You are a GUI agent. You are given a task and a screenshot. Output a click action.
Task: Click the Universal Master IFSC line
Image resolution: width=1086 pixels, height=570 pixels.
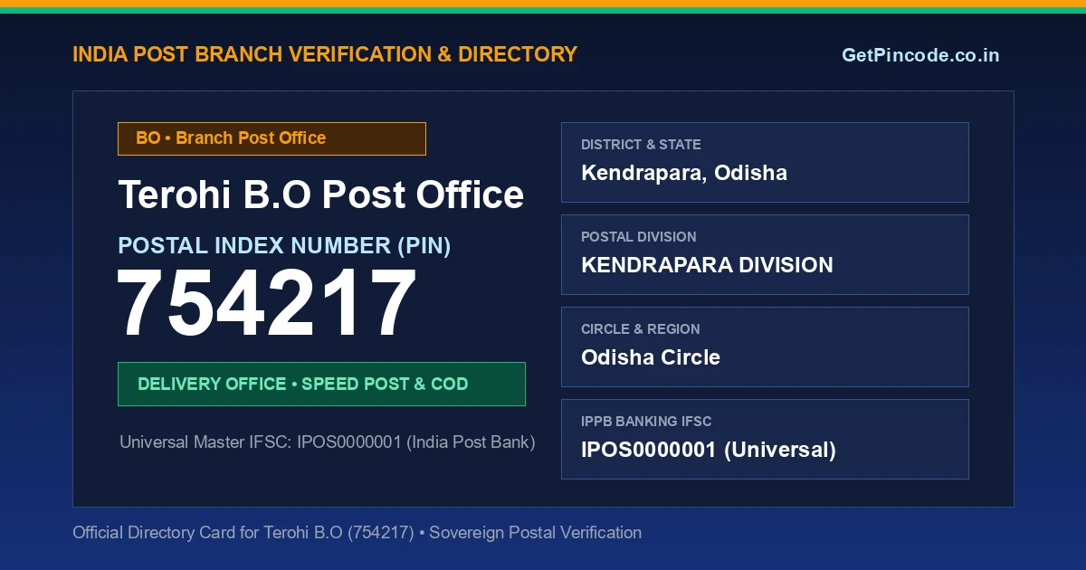pos(328,442)
